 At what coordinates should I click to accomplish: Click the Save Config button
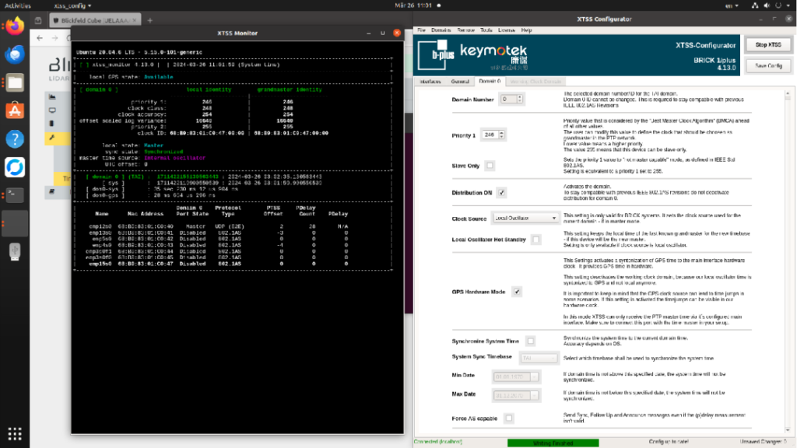pyautogui.click(x=768, y=65)
